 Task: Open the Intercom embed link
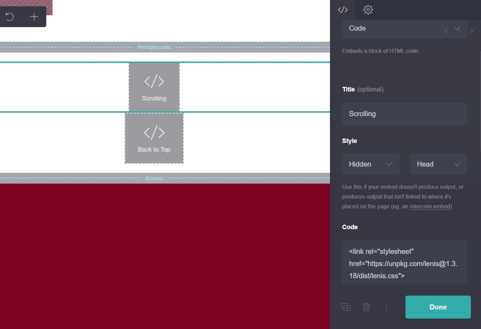point(431,206)
